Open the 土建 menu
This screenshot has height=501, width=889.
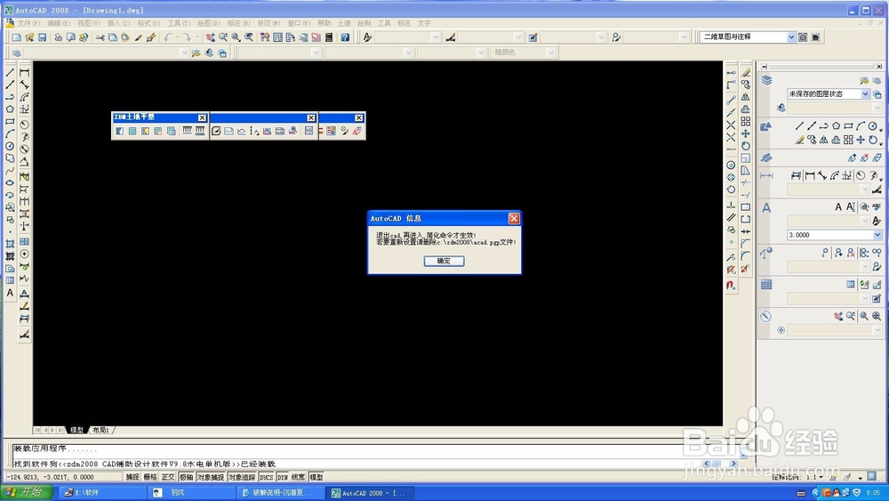(343, 23)
